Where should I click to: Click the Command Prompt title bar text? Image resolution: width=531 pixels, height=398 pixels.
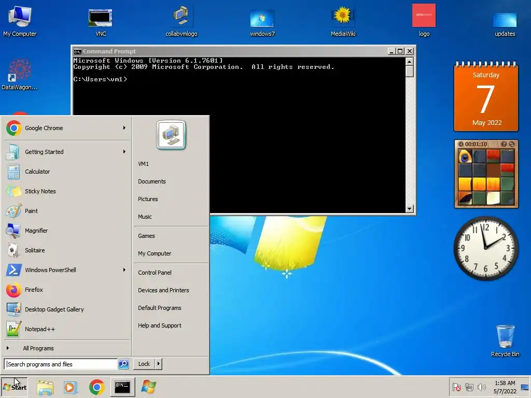109,51
